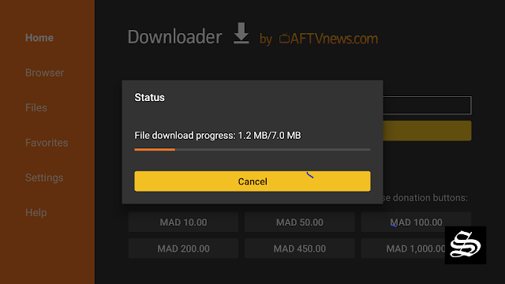
Task: Click the file download progress bar
Action: pos(252,149)
